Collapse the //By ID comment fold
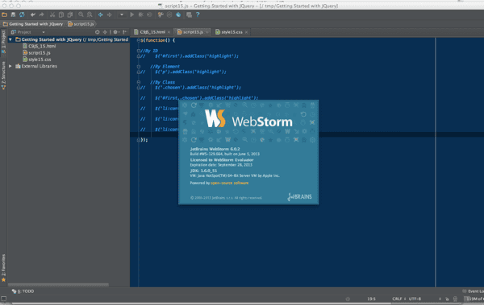Image resolution: width=484 pixels, height=305 pixels. (x=139, y=51)
